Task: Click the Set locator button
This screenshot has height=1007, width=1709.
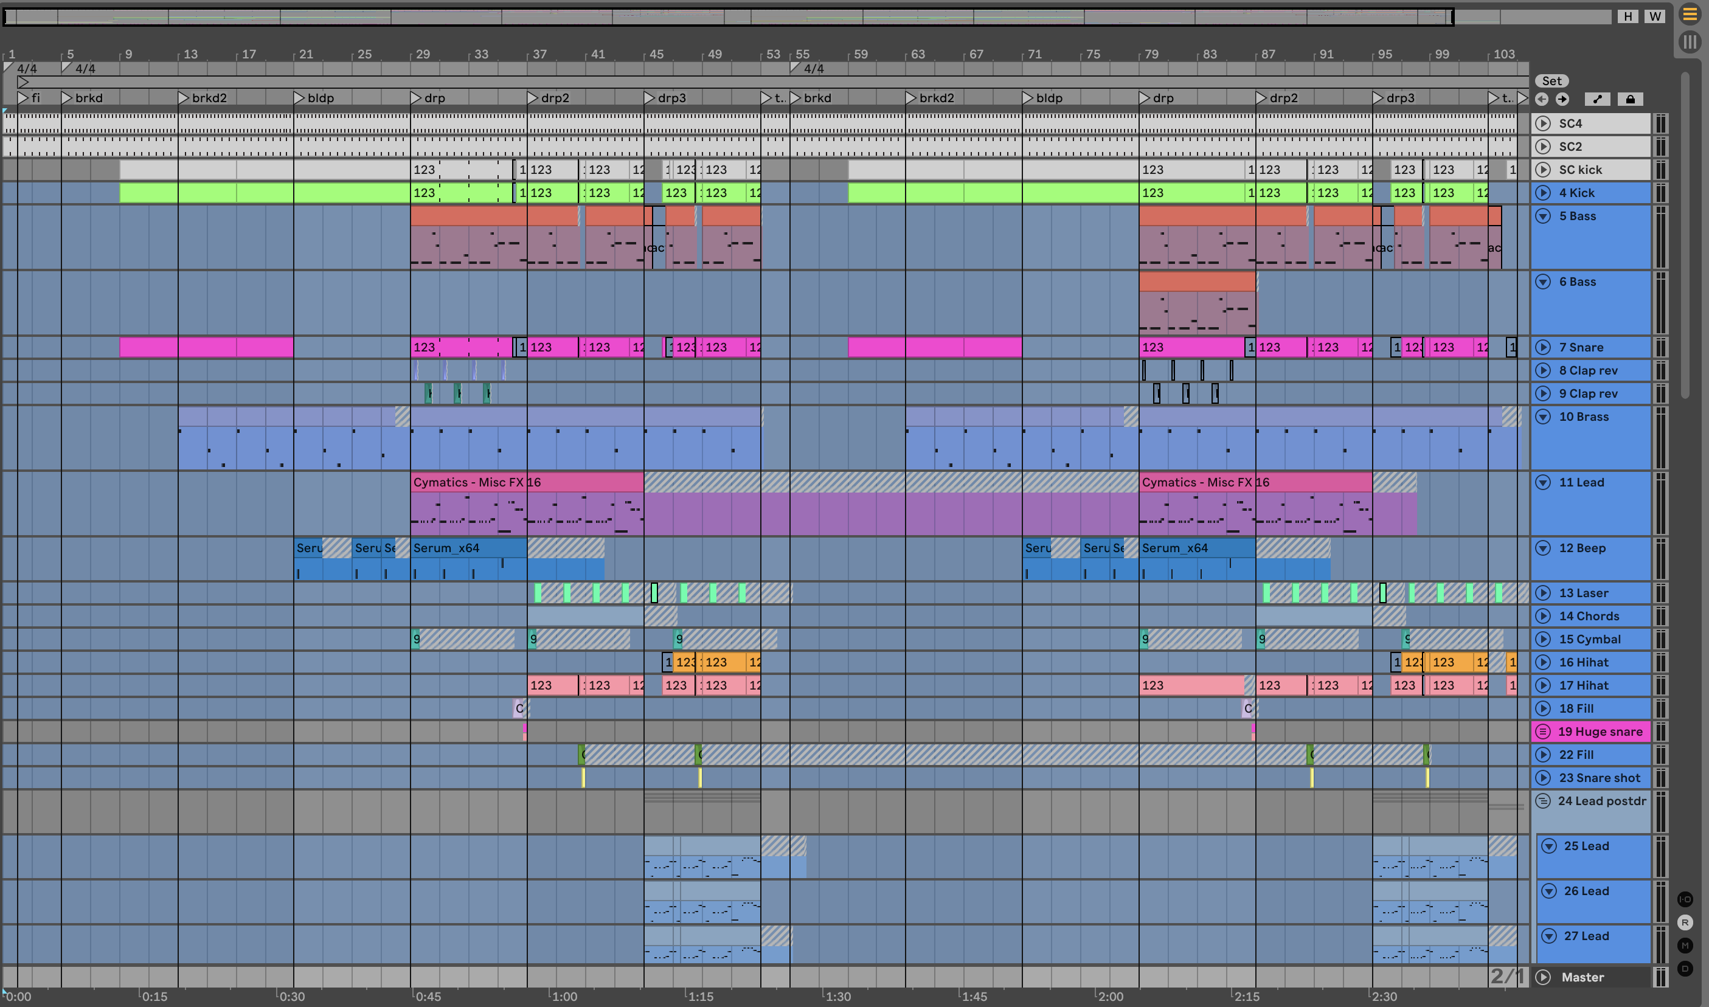Action: [x=1551, y=81]
